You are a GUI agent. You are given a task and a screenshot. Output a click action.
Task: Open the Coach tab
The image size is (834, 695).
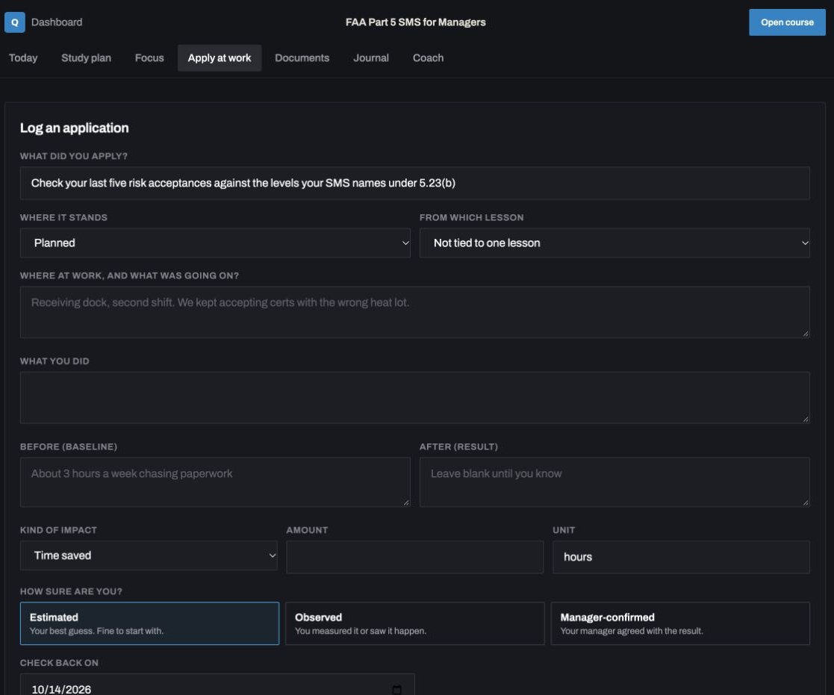click(428, 58)
